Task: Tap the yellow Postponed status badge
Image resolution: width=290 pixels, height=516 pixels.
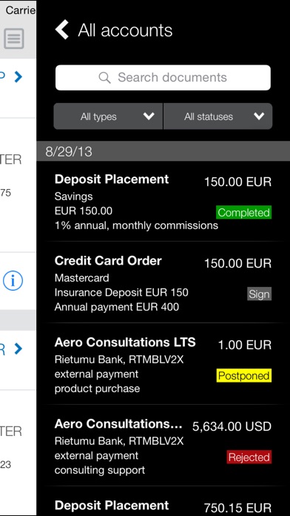Action: [244, 375]
